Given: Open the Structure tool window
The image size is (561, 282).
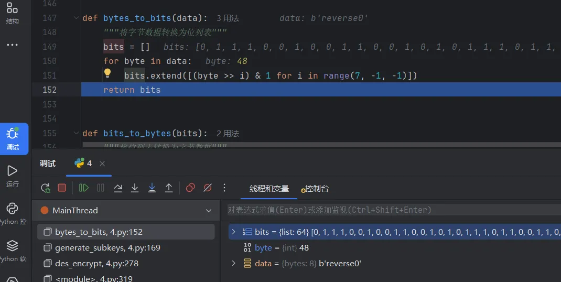Looking at the screenshot, I should pos(12,13).
